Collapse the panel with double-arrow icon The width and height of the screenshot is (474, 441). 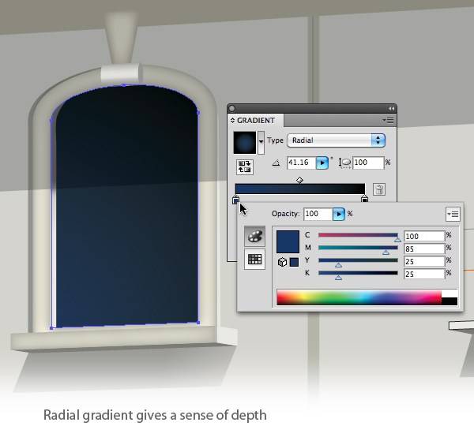coord(392,108)
